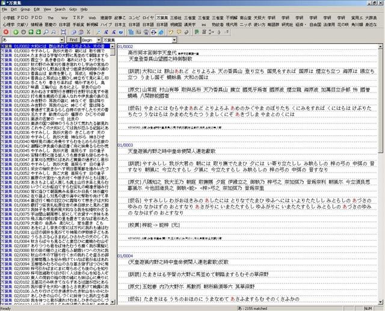Click the yellow pencil marker toolbar icon

point(171,32)
